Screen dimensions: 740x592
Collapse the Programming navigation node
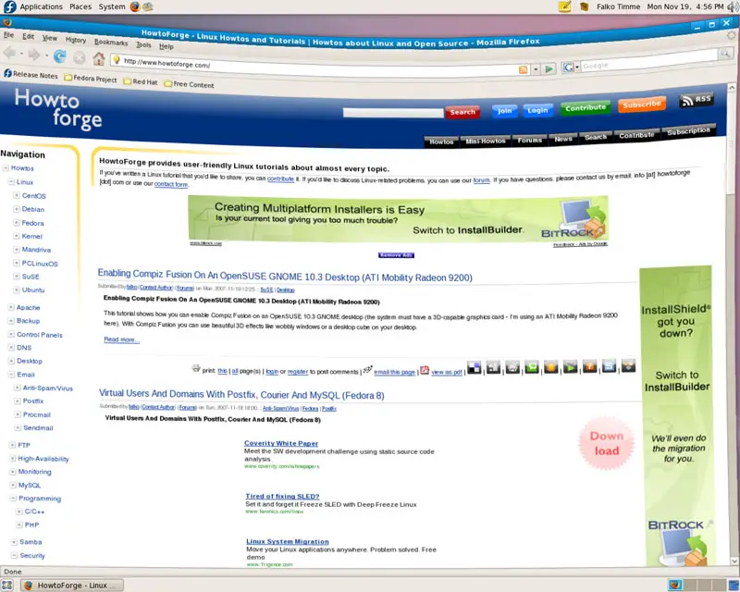(x=13, y=498)
